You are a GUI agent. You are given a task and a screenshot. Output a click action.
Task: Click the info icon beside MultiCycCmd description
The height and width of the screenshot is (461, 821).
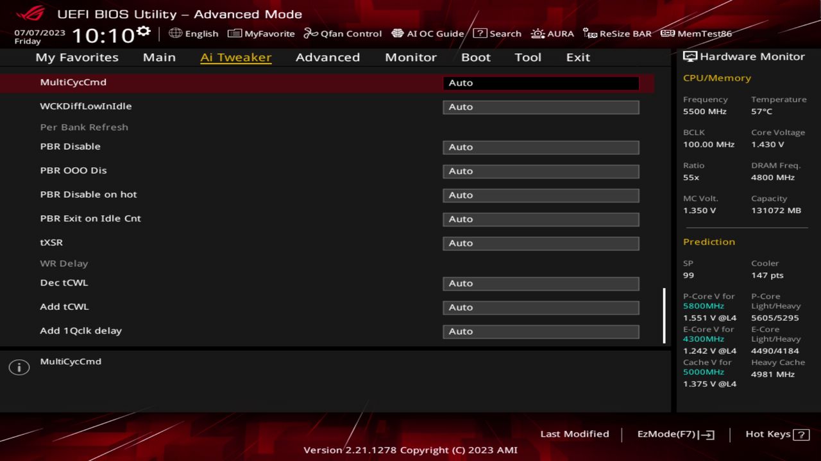tap(19, 368)
